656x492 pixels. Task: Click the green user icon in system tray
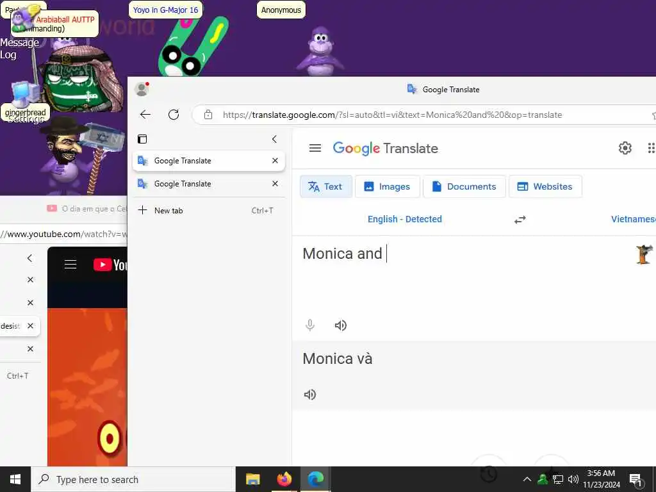pyautogui.click(x=543, y=479)
